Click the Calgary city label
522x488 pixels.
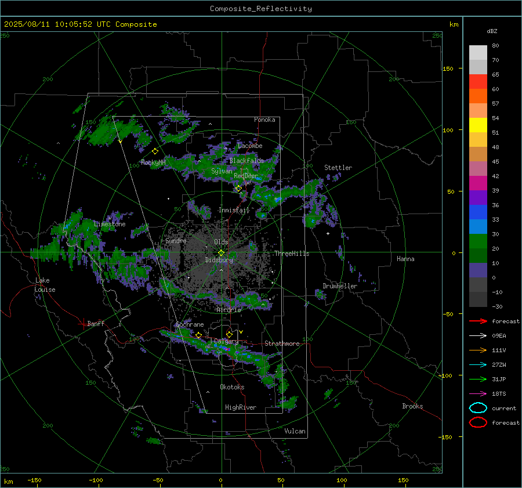226,341
